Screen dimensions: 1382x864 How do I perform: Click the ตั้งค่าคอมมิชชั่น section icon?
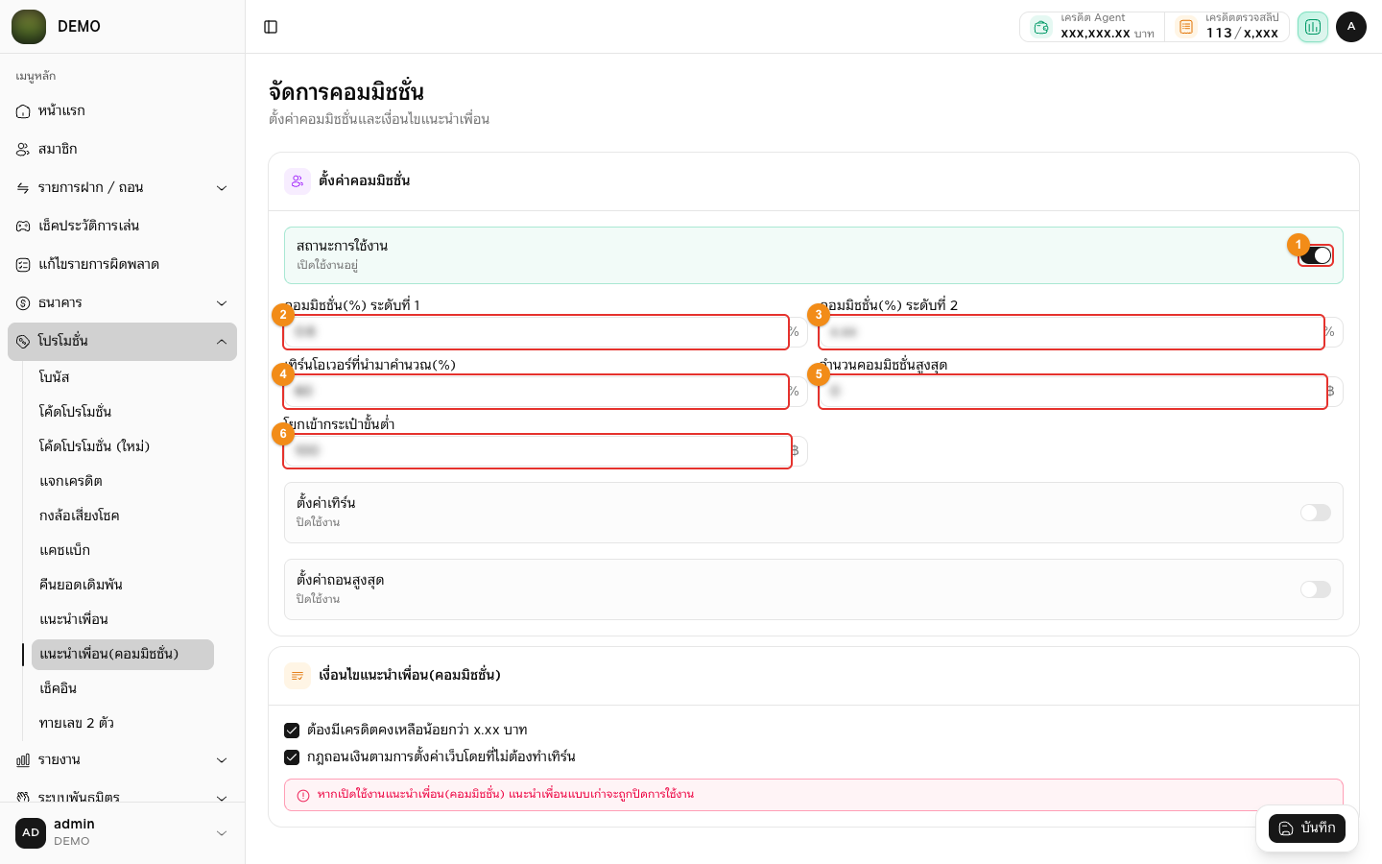click(x=298, y=180)
